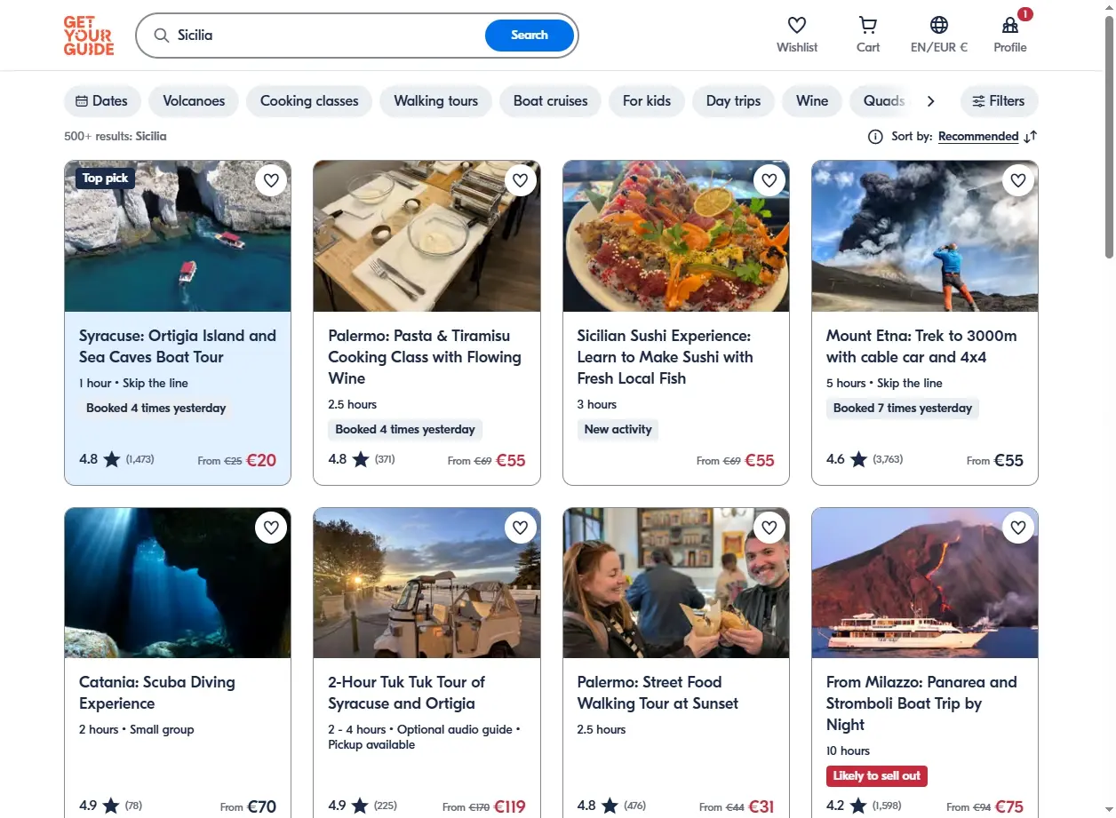Select the Quads category chip
The width and height of the screenshot is (1116, 818).
coord(883,101)
